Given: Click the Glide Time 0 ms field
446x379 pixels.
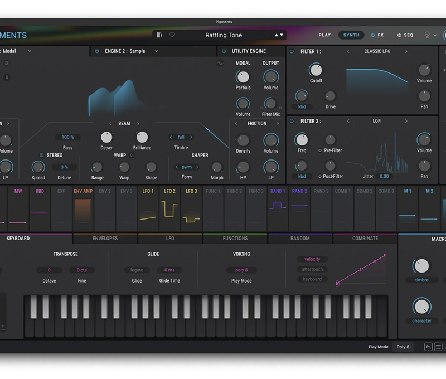Looking at the screenshot, I should [x=169, y=270].
